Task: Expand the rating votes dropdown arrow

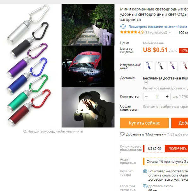Action: pyautogui.click(x=170, y=33)
